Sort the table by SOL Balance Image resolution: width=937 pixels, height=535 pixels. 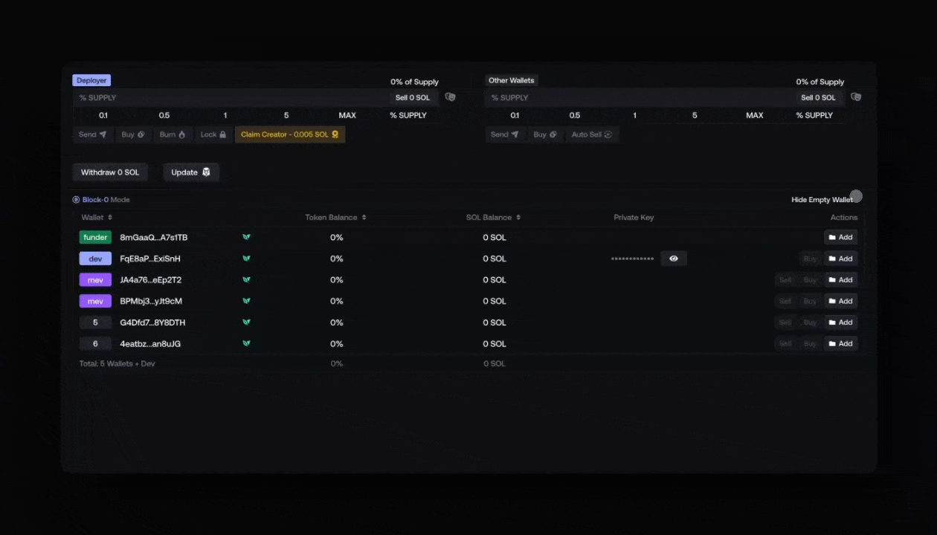[493, 218]
